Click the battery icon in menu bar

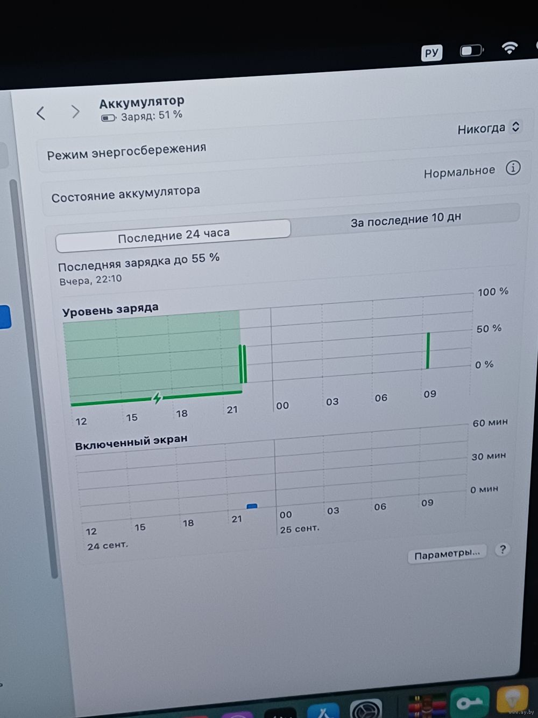click(471, 51)
